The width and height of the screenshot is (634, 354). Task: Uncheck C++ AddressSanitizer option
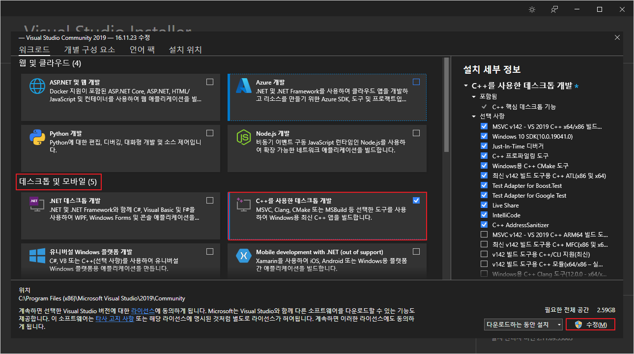(x=484, y=225)
